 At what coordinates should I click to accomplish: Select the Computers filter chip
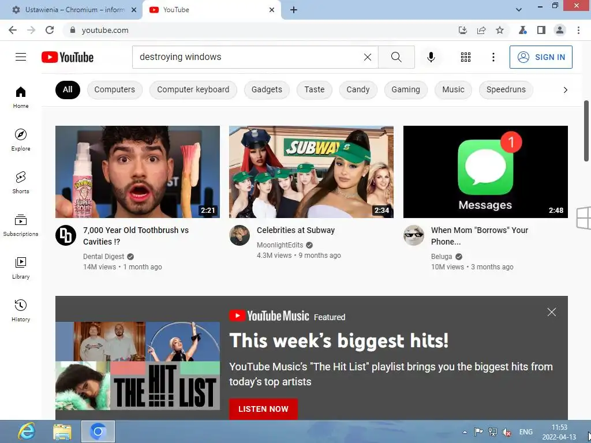[x=115, y=89]
